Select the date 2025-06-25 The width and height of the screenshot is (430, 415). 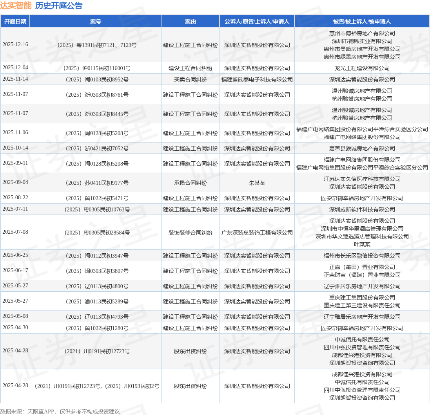(x=15, y=255)
